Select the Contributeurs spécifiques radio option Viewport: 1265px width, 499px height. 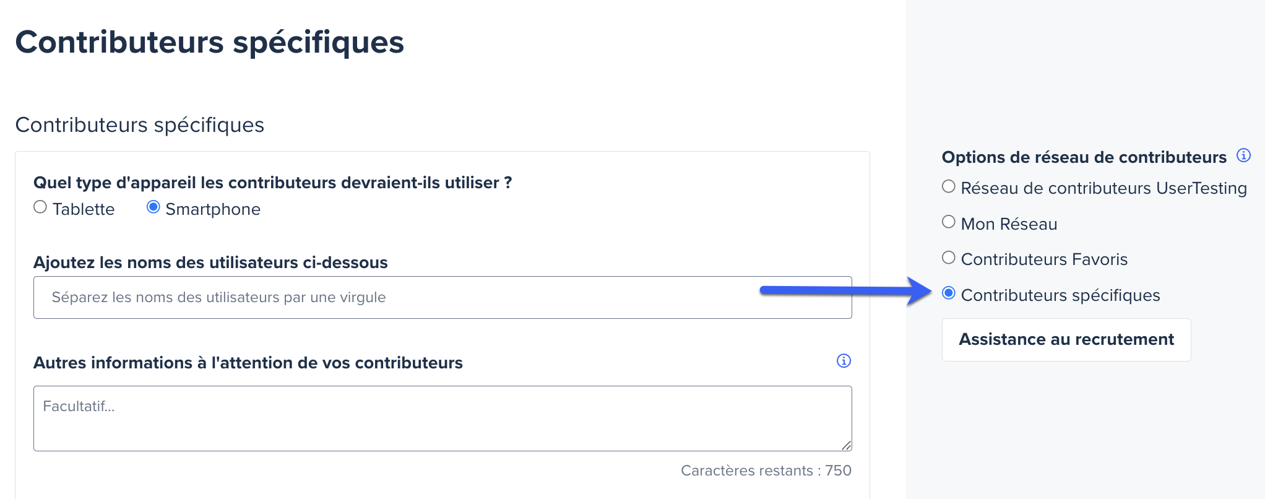click(949, 293)
